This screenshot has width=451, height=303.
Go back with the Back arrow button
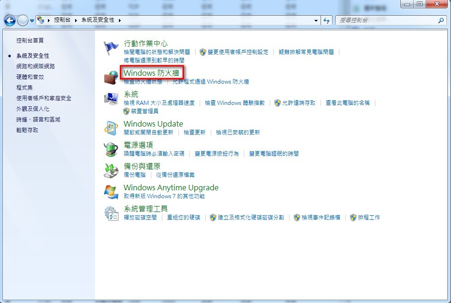click(x=10, y=20)
